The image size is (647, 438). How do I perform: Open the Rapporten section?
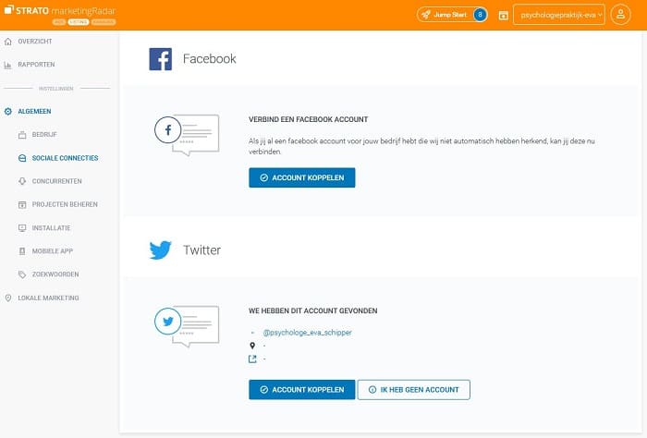pyautogui.click(x=36, y=65)
